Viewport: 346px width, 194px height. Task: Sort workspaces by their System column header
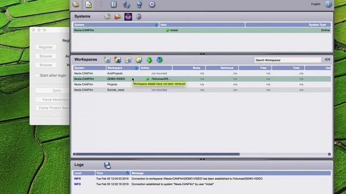click(90, 68)
